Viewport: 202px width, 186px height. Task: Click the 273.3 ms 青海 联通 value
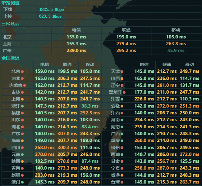(67, 168)
